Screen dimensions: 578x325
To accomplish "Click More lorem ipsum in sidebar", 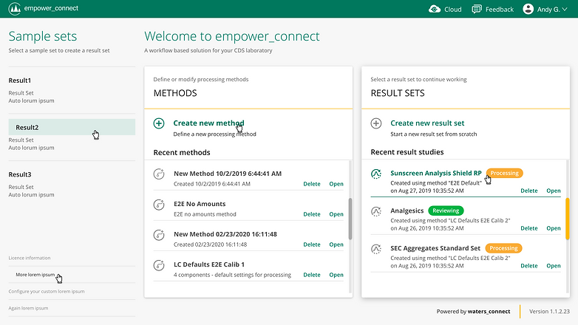I will (35, 275).
